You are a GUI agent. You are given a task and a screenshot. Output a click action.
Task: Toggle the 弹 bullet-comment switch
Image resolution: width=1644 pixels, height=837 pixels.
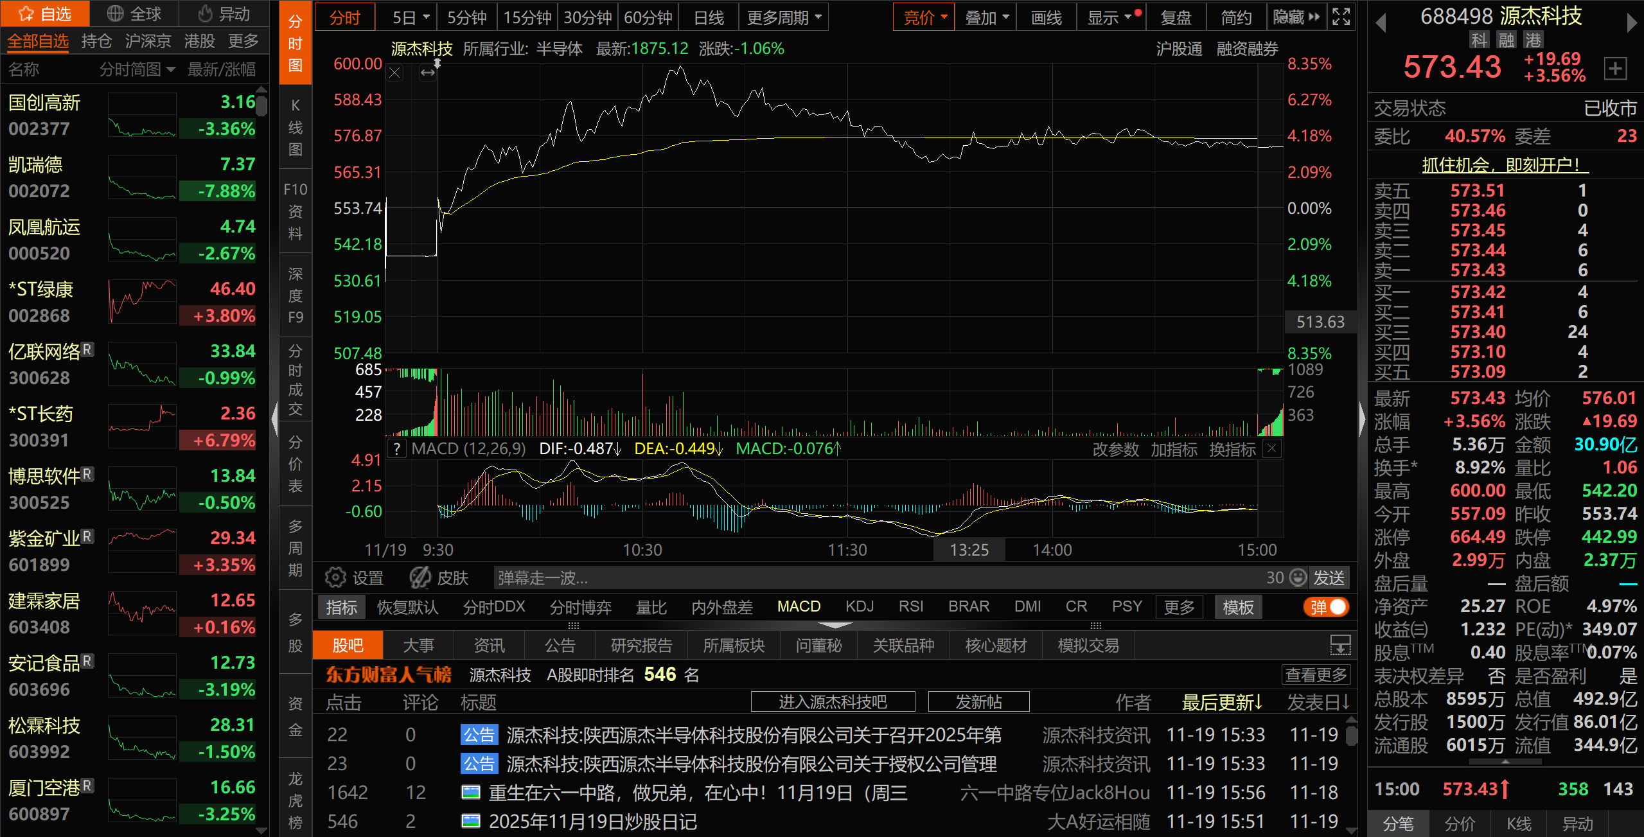tap(1326, 607)
